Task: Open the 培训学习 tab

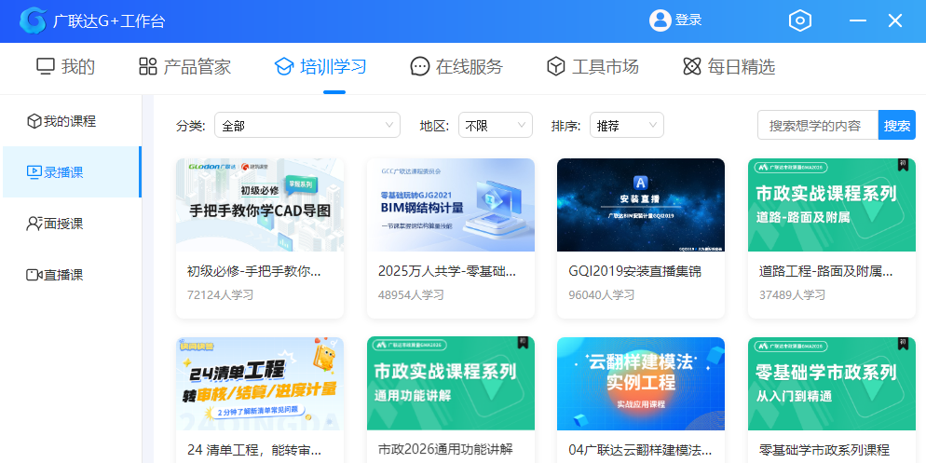Action: tap(320, 66)
